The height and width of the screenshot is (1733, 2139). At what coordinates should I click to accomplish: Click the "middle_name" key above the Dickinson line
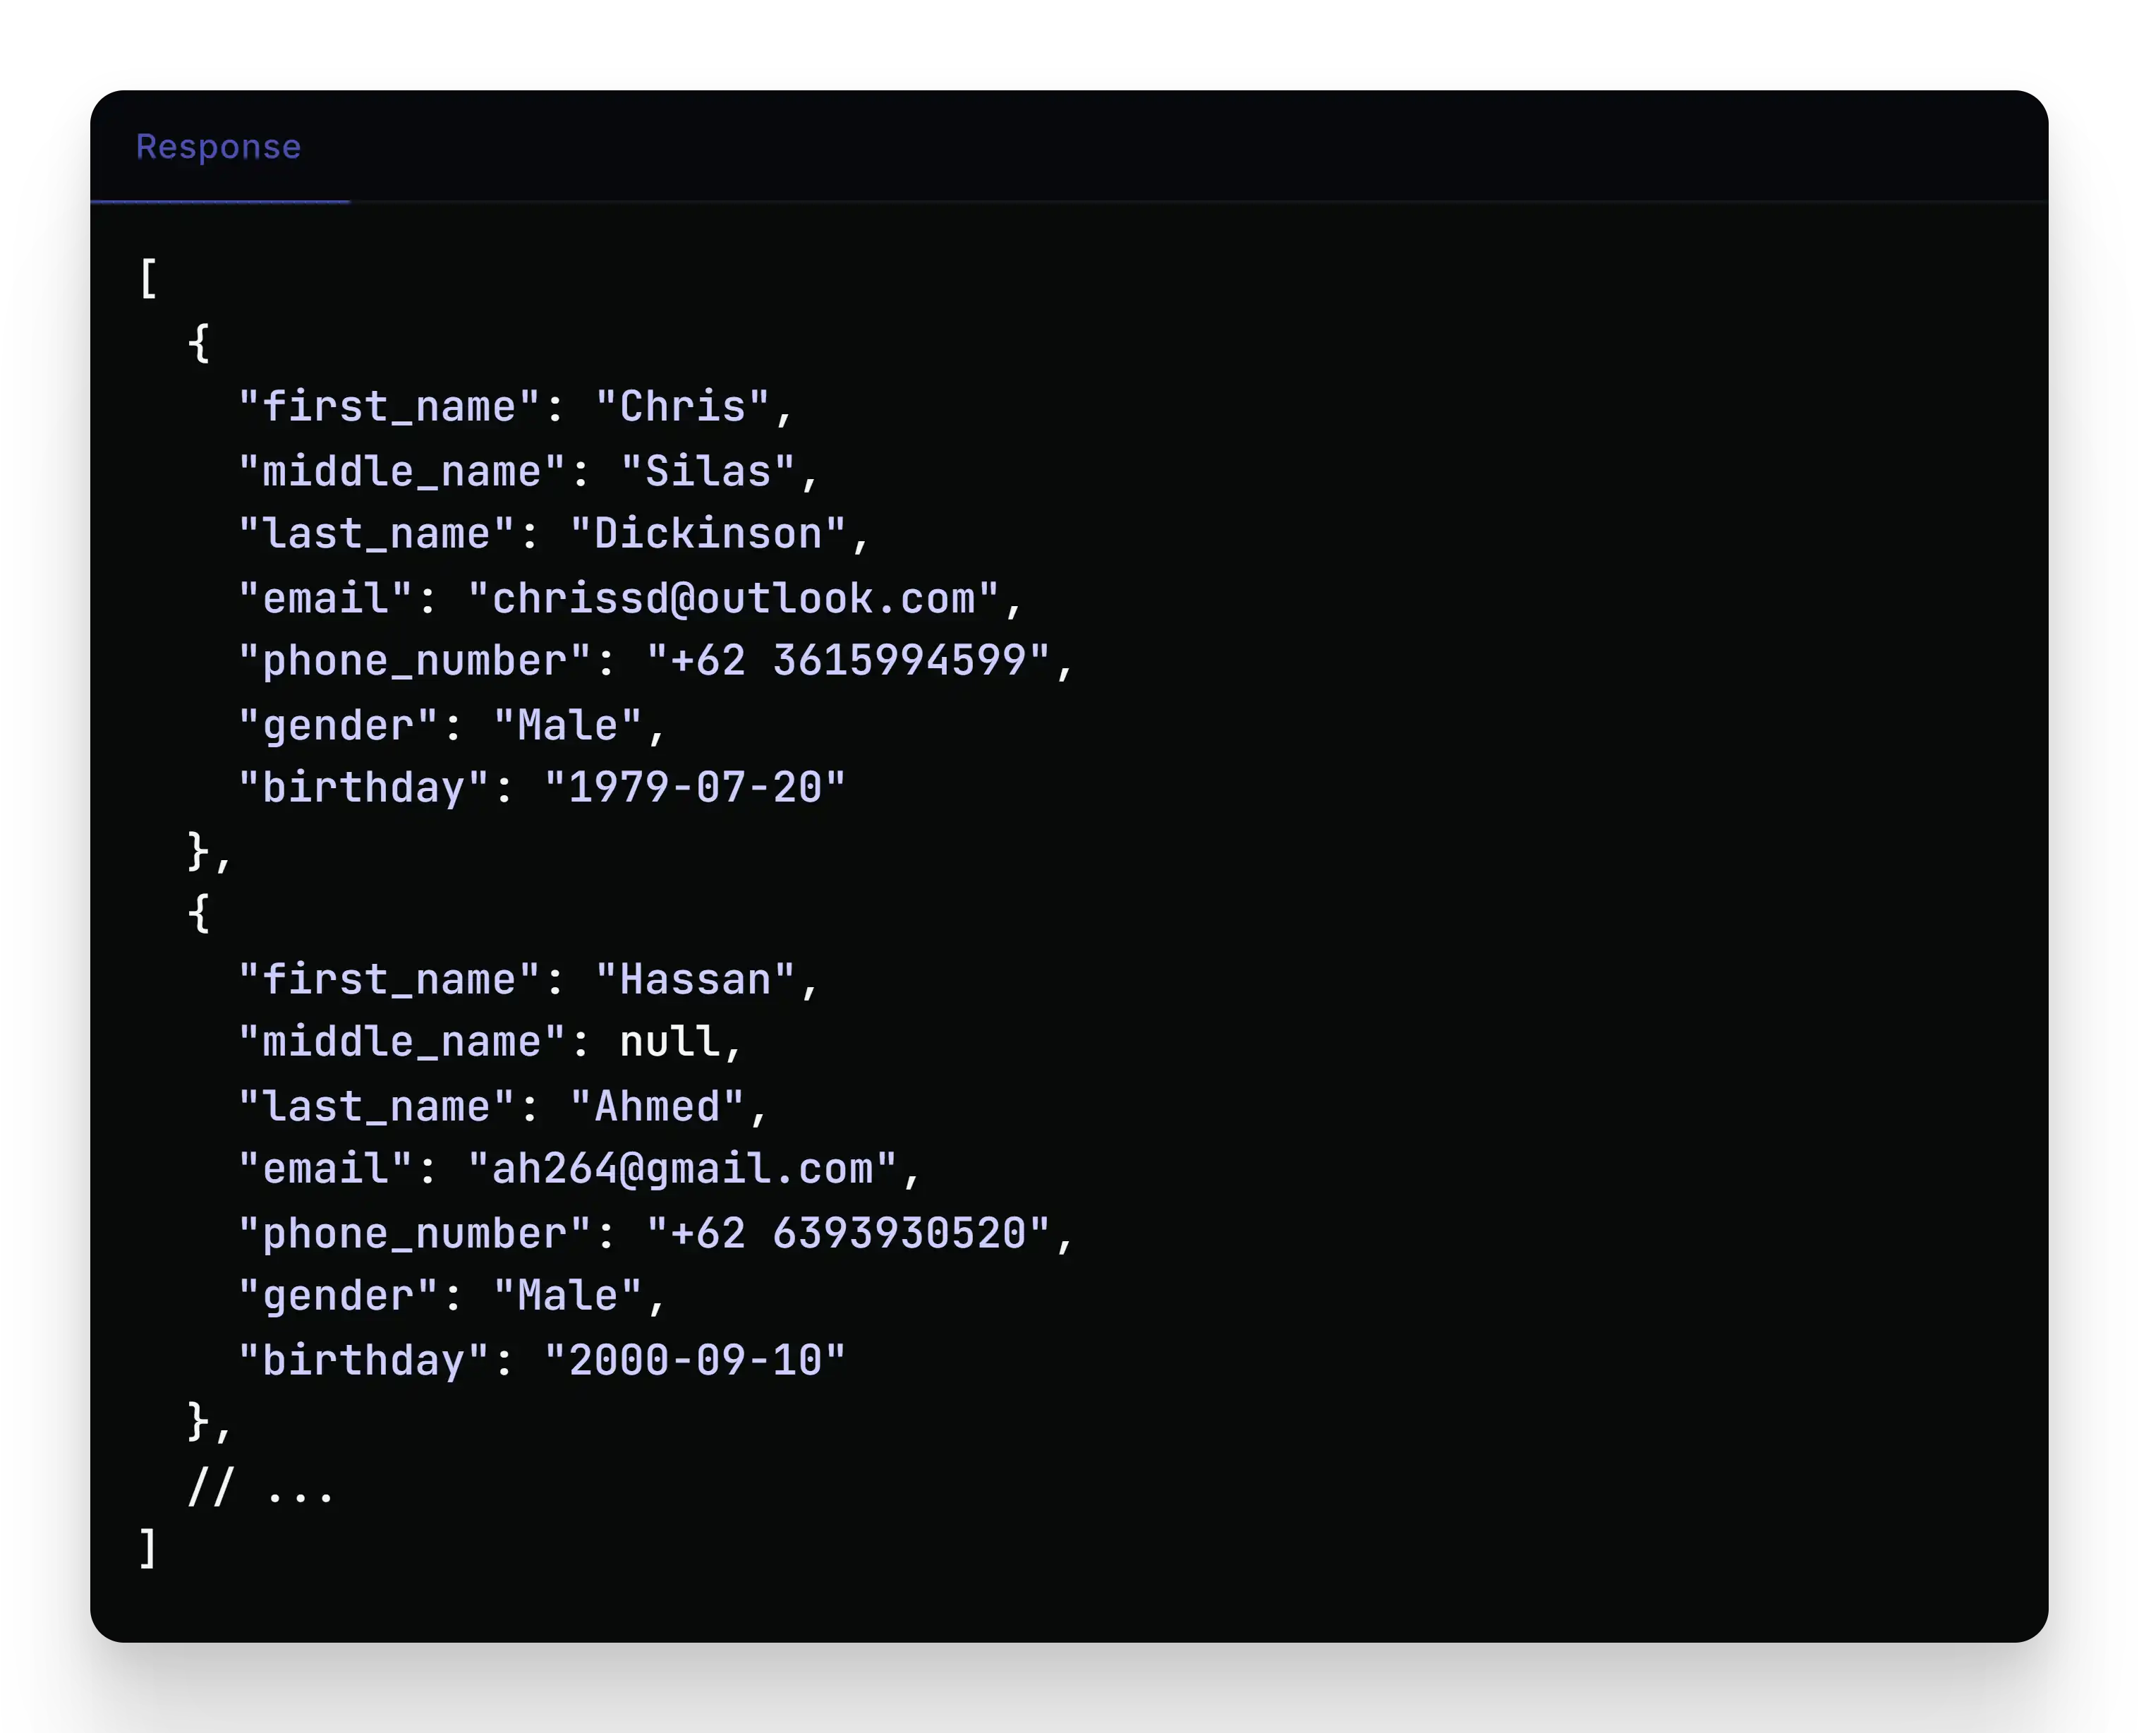tap(402, 471)
